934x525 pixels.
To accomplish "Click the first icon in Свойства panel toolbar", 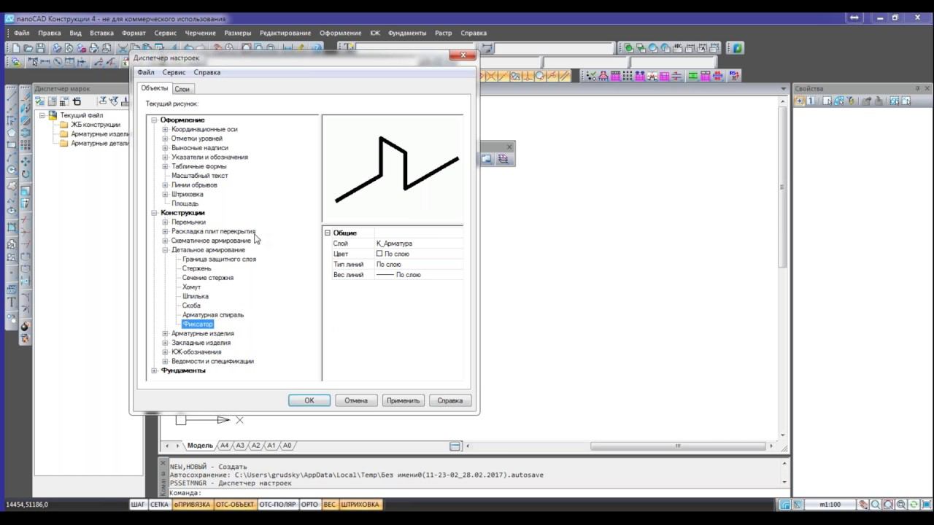I will pos(800,101).
